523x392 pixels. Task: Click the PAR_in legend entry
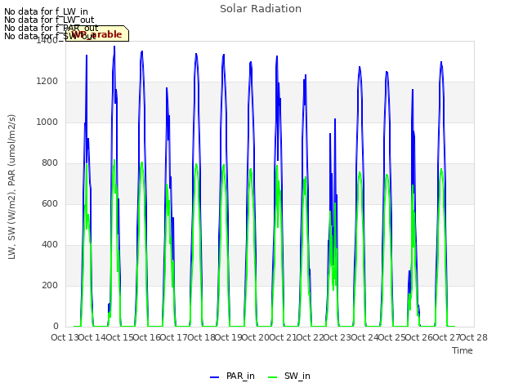click(x=232, y=376)
